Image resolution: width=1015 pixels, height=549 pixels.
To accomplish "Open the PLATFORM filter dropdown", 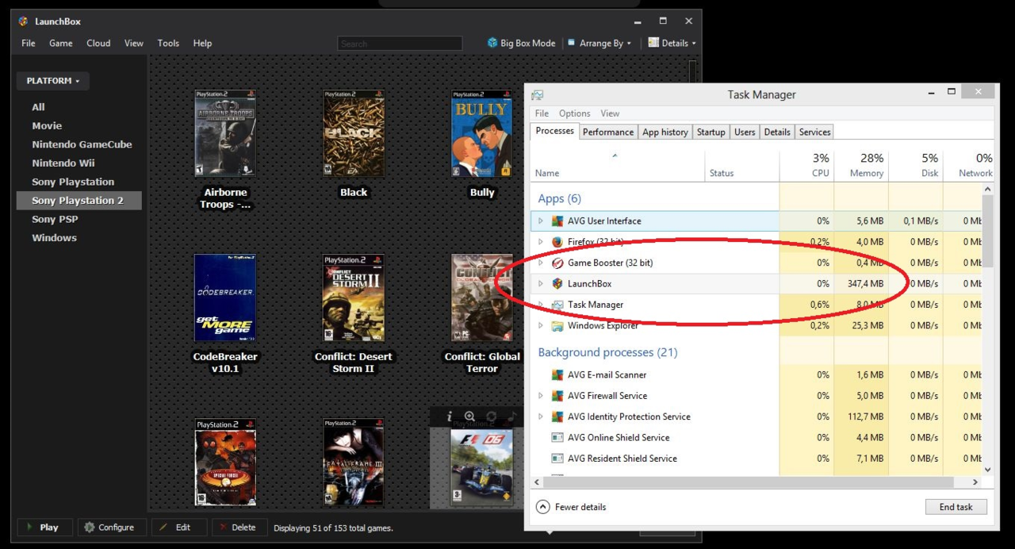I will coord(53,81).
